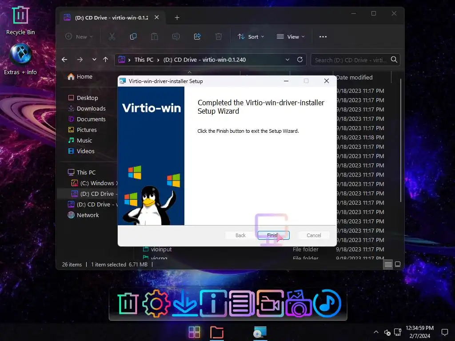
Task: Click the Delete trash icon in Explorer toolbar
Action: (219, 36)
